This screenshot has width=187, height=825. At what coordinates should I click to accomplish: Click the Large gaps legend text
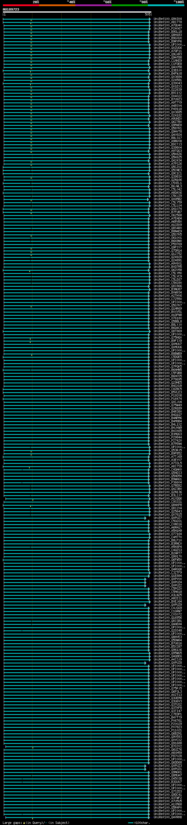(36, 823)
